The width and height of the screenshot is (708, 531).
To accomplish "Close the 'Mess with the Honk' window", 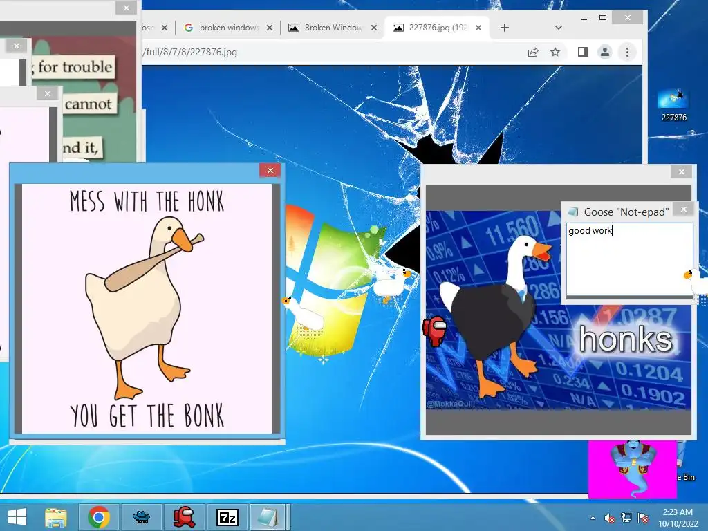I will click(x=270, y=170).
